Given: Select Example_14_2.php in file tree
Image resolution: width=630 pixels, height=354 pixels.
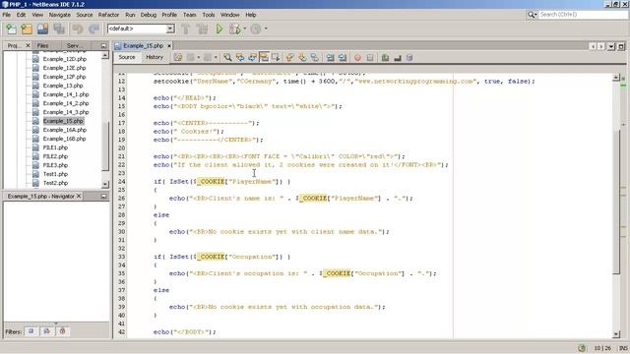Looking at the screenshot, I should click(66, 103).
